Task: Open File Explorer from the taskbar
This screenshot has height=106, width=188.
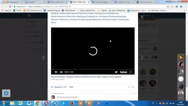Action: tap(12, 103)
